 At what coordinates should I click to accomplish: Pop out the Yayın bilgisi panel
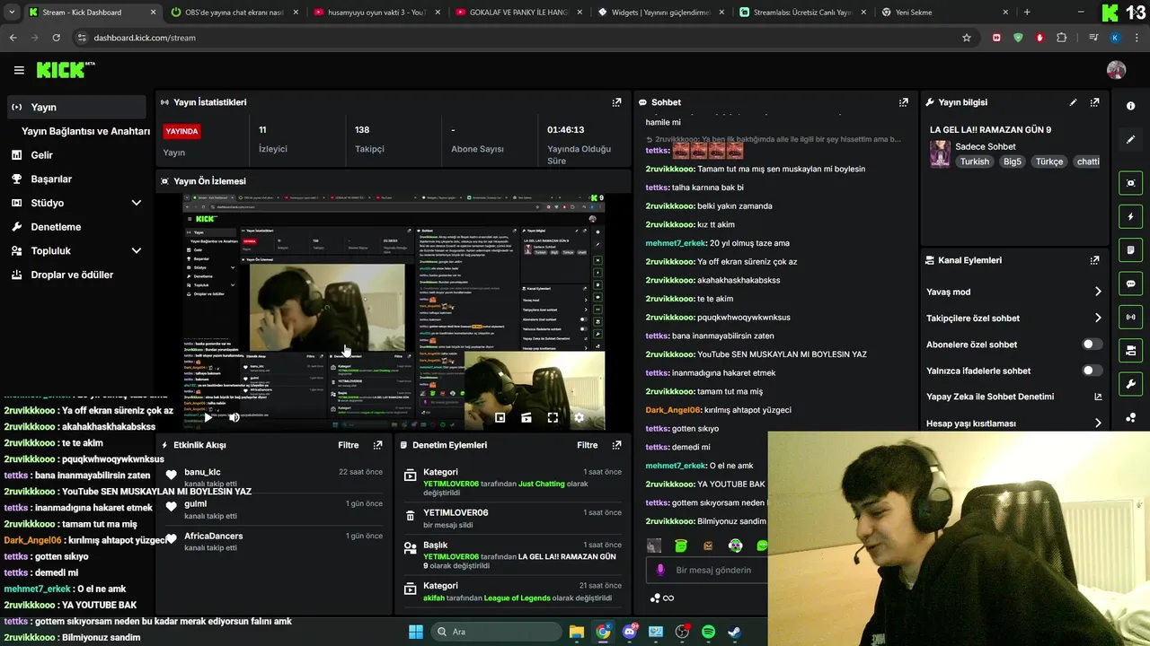[x=1094, y=102]
